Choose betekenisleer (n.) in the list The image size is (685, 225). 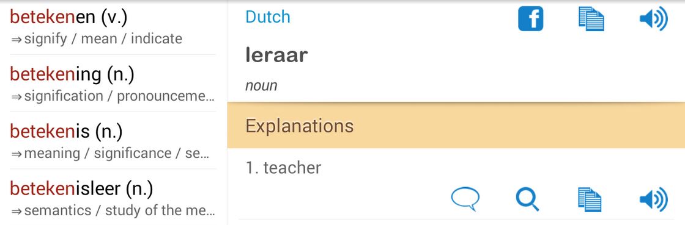113,197
